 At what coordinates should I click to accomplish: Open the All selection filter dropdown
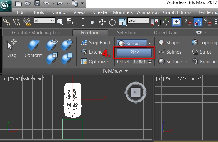tap(44, 21)
